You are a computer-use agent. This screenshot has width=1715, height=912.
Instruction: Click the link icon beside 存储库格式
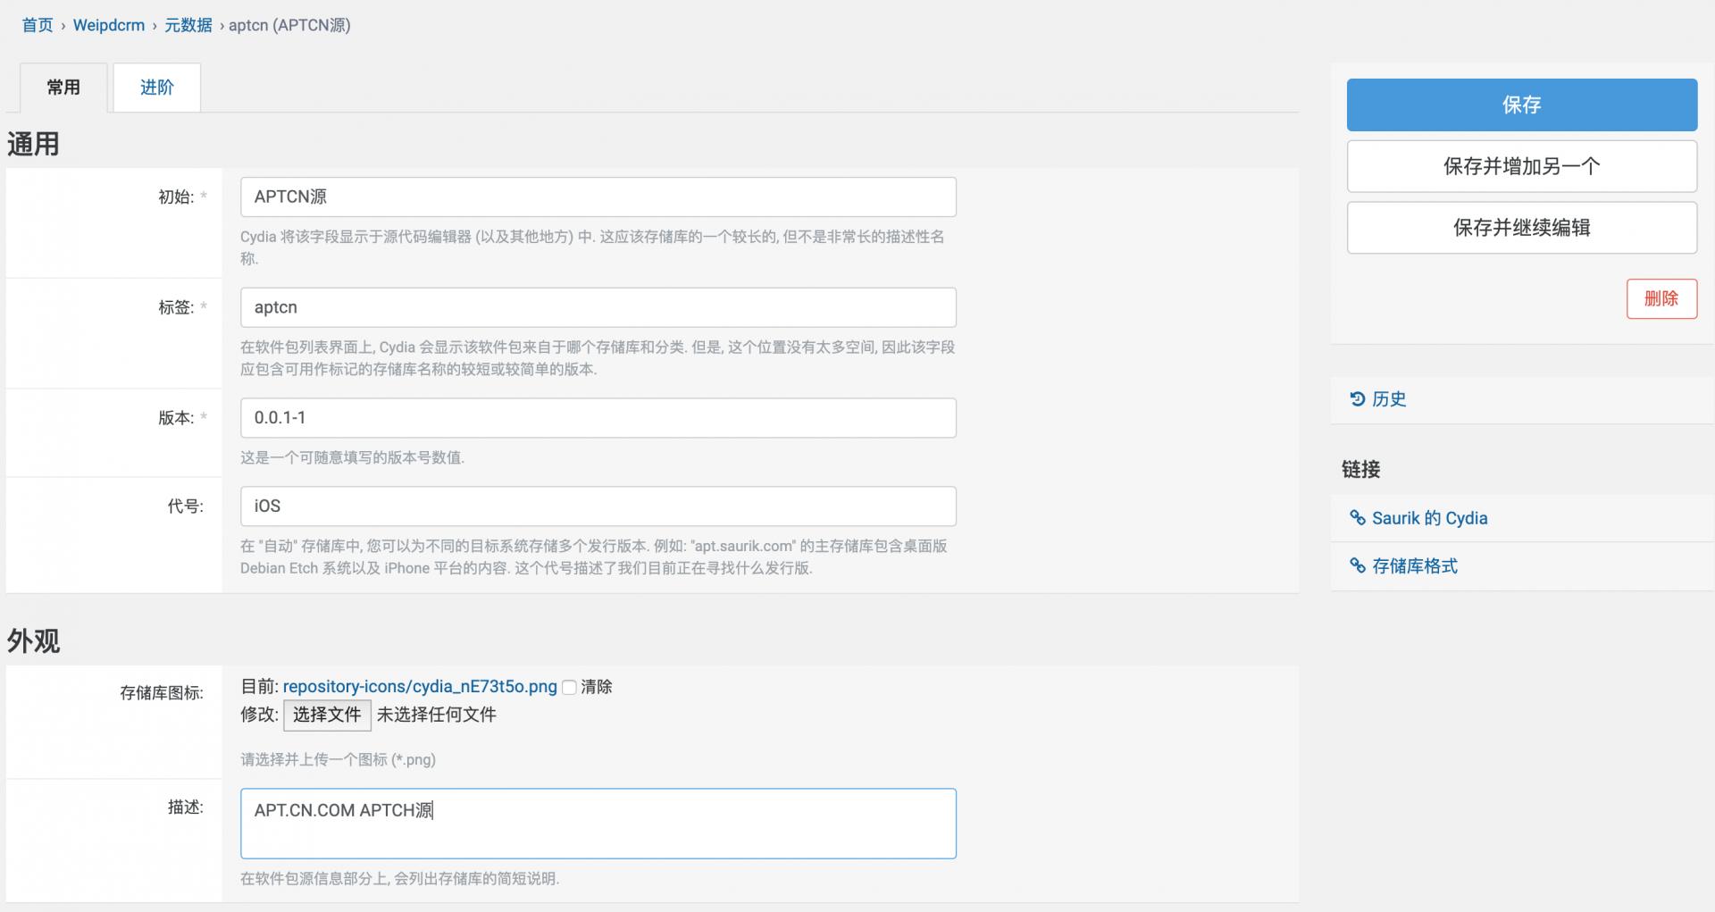point(1358,565)
